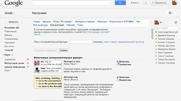Open the Помеченные folder

coord(10,31)
